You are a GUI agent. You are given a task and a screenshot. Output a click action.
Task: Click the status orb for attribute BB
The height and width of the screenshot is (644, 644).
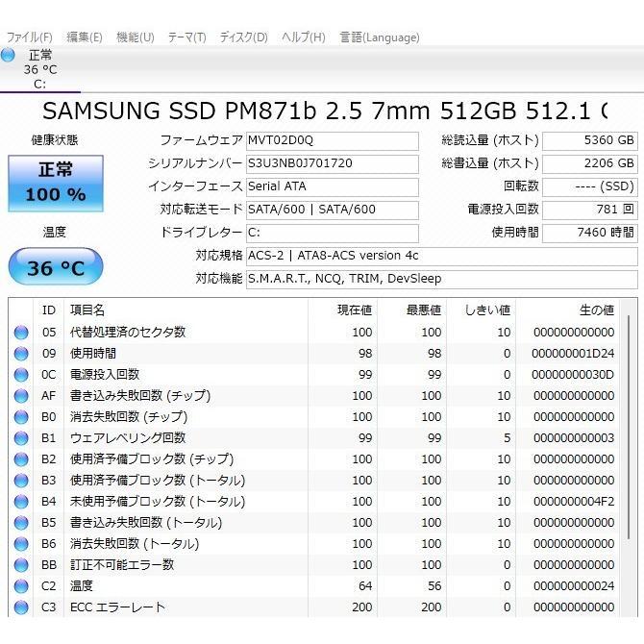click(x=21, y=565)
